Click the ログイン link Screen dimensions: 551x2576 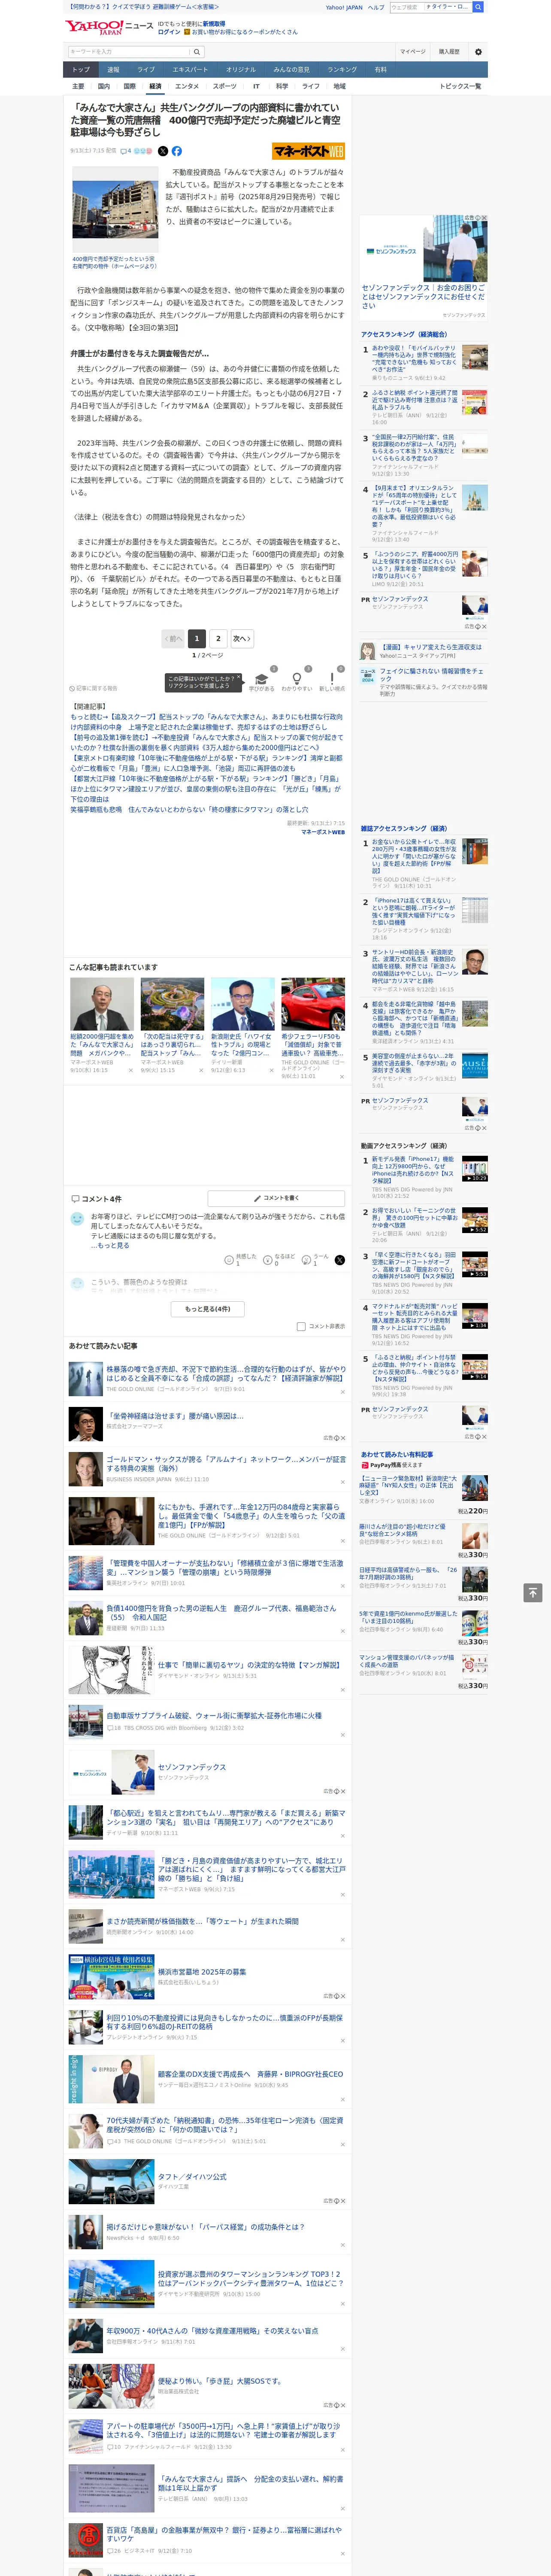(169, 32)
